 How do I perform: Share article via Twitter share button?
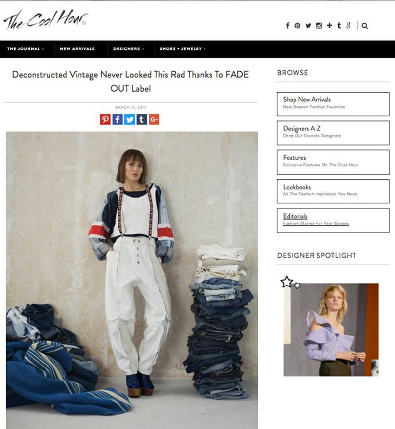coord(130,119)
